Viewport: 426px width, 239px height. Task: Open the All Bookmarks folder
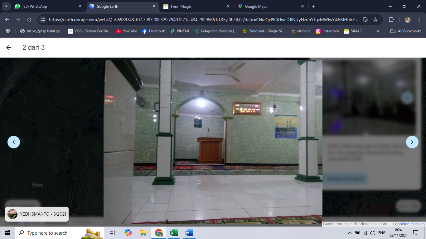(x=406, y=31)
